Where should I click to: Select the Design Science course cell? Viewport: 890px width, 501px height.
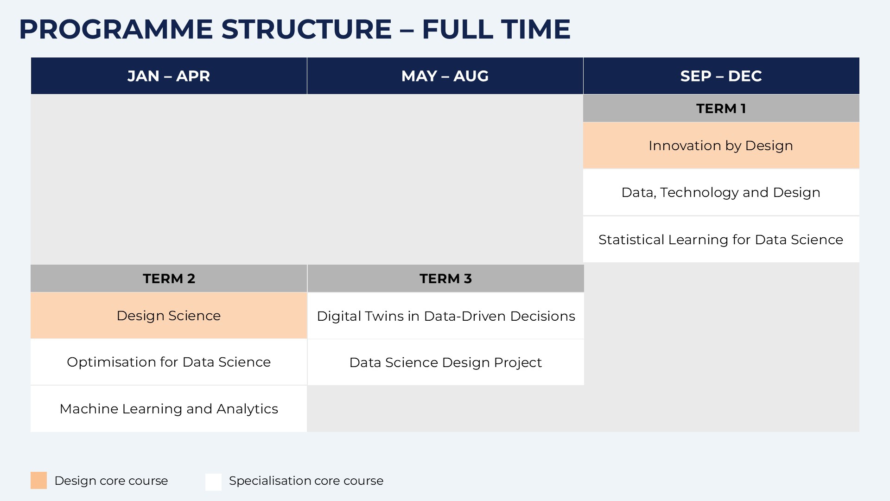[169, 316]
